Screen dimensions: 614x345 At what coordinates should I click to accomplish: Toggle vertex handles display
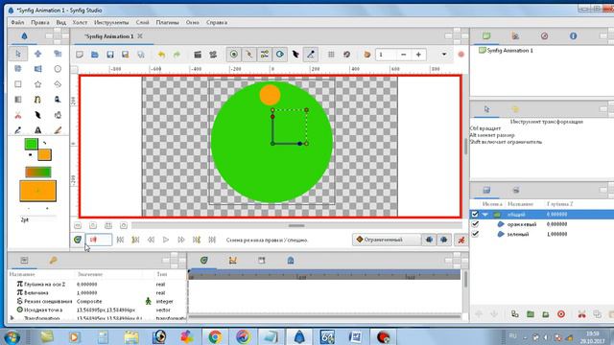[249, 55]
